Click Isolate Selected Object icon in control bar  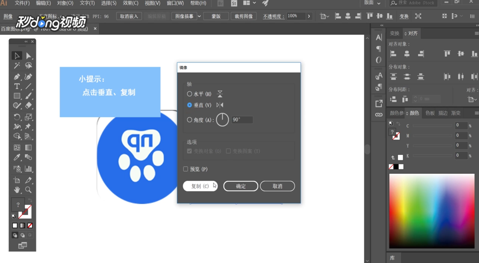(x=418, y=16)
